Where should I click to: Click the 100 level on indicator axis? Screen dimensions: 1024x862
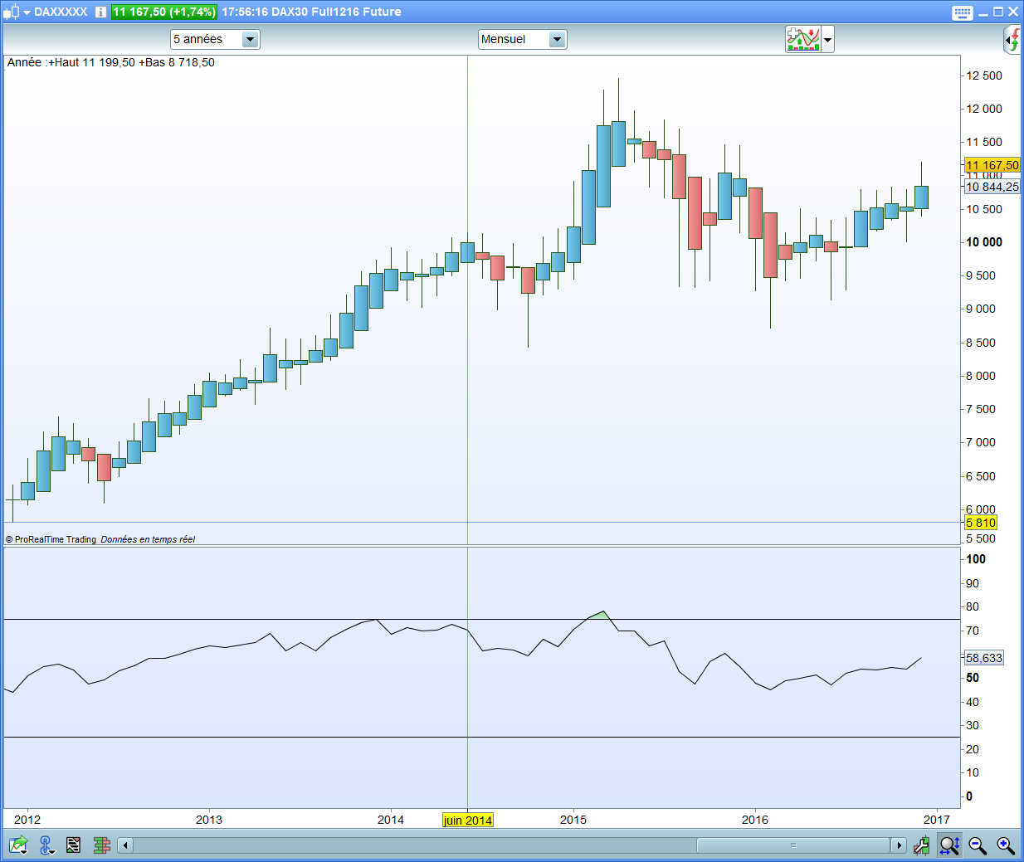[x=976, y=559]
